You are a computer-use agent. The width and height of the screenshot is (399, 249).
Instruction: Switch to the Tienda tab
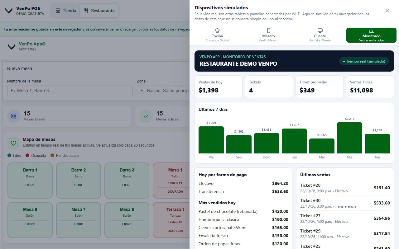point(65,11)
